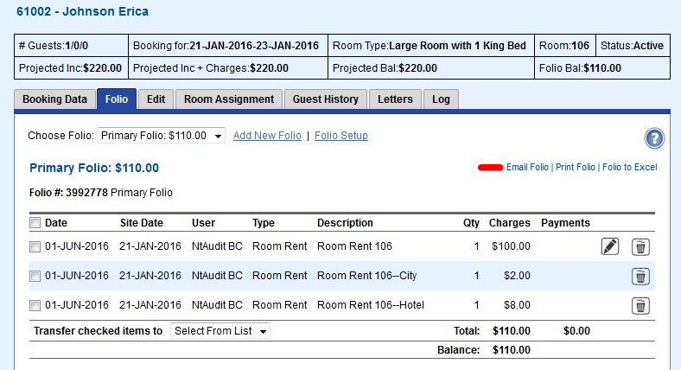Open the Letters tab
This screenshot has width=681, height=370.
395,99
